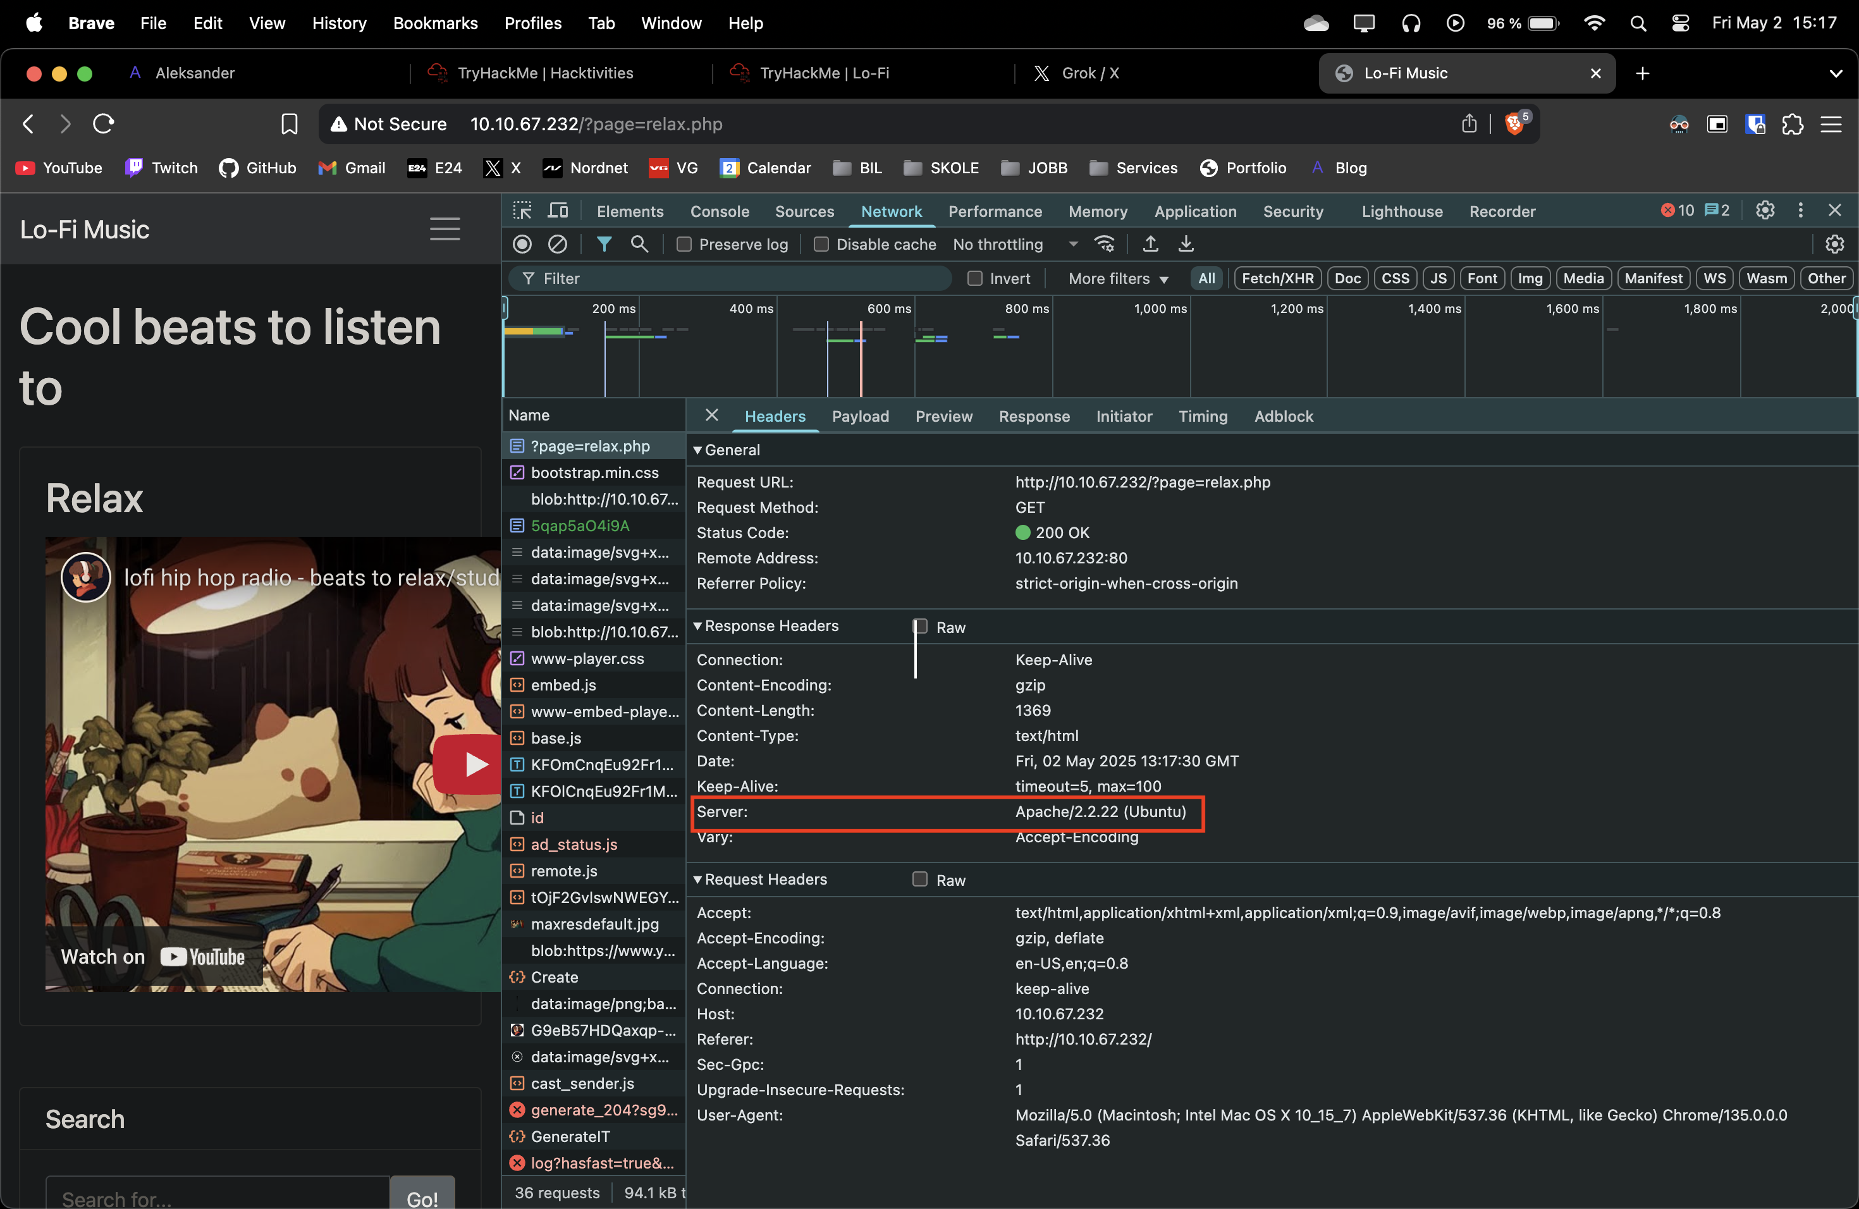Open the History menu

339,23
